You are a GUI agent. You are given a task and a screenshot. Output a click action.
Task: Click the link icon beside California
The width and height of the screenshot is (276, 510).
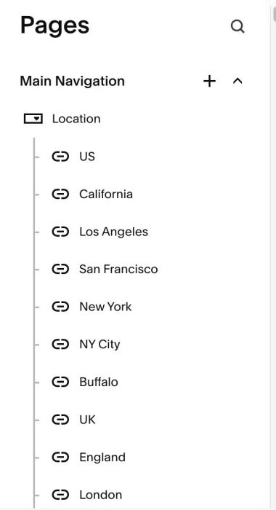(60, 195)
